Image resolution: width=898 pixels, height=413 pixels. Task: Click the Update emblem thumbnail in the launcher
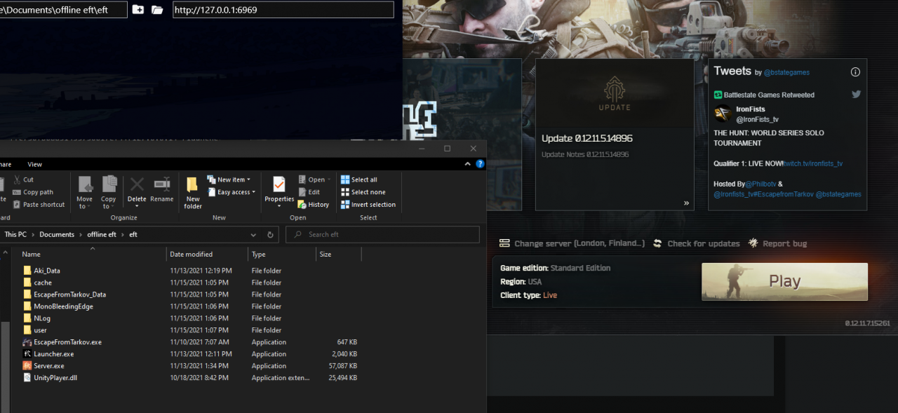[x=615, y=93]
